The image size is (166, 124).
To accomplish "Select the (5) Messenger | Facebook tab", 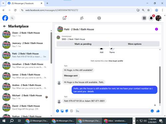I will (x=25, y=3).
